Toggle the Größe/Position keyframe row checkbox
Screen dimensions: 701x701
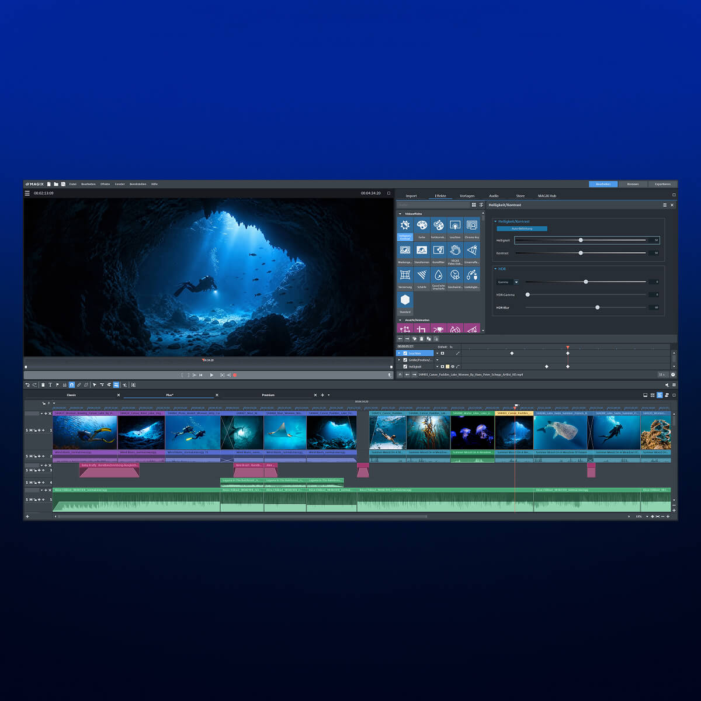pos(405,360)
